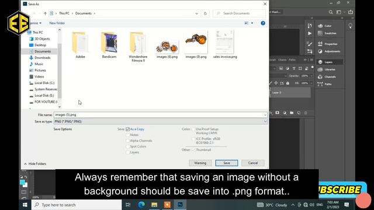Click the Warning button
Viewport: 374px width, 210px height.
click(200, 163)
